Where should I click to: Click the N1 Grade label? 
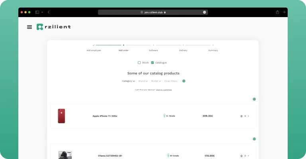[174, 156]
